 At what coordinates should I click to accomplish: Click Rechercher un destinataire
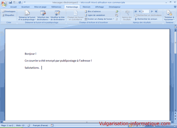click(148, 15)
